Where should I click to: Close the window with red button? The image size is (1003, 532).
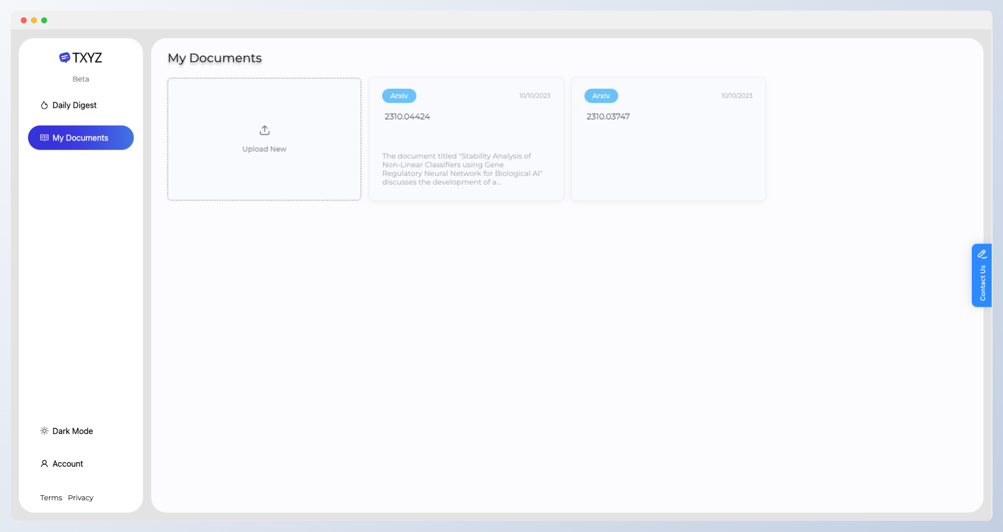[x=24, y=20]
